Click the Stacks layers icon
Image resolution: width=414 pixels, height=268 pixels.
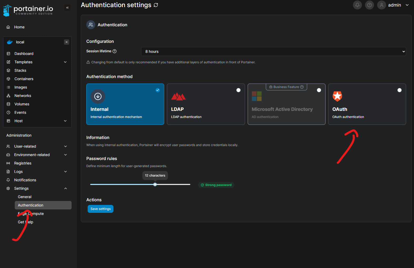point(8,70)
